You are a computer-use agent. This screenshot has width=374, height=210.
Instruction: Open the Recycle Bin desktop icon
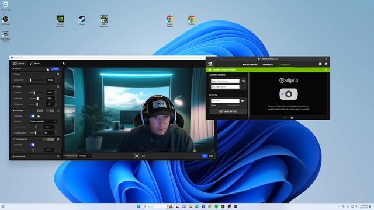click(5, 6)
